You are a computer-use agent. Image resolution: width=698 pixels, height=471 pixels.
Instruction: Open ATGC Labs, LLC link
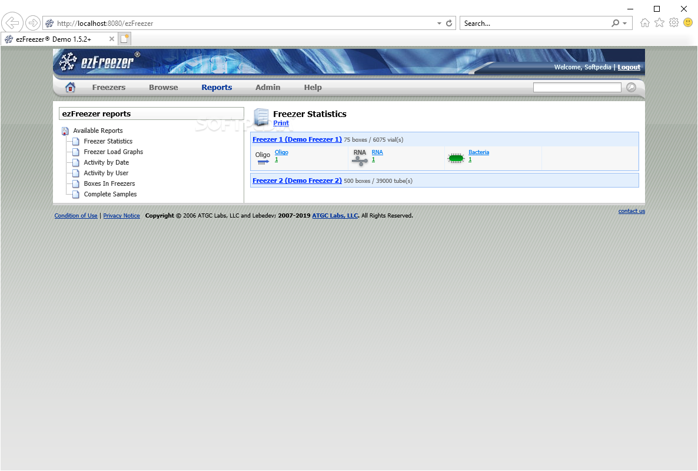point(335,216)
